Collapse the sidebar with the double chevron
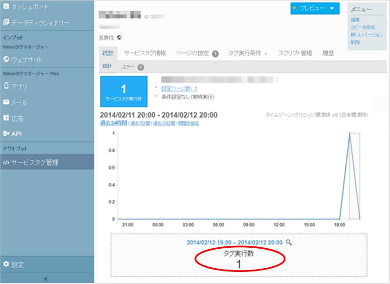The width and height of the screenshot is (390, 284). click(46, 279)
